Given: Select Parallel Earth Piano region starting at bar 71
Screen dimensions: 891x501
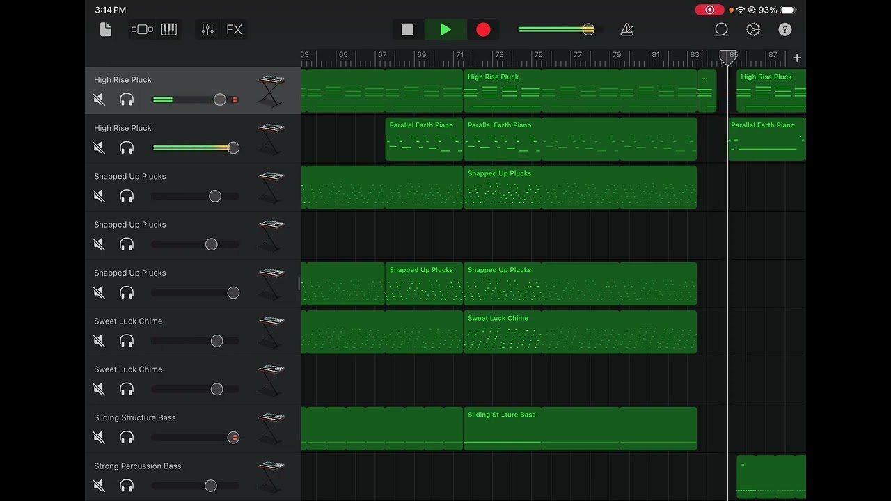Looking at the screenshot, I should (x=580, y=138).
